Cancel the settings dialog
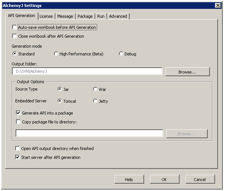The image size is (225, 191). click(x=200, y=179)
